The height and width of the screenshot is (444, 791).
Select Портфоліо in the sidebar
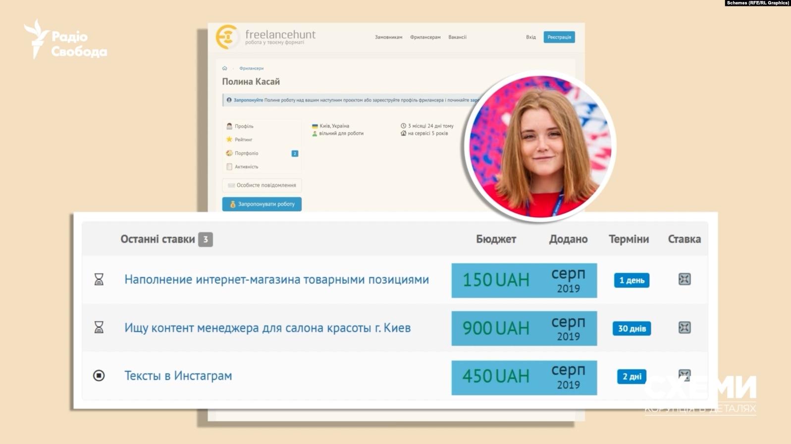point(246,153)
